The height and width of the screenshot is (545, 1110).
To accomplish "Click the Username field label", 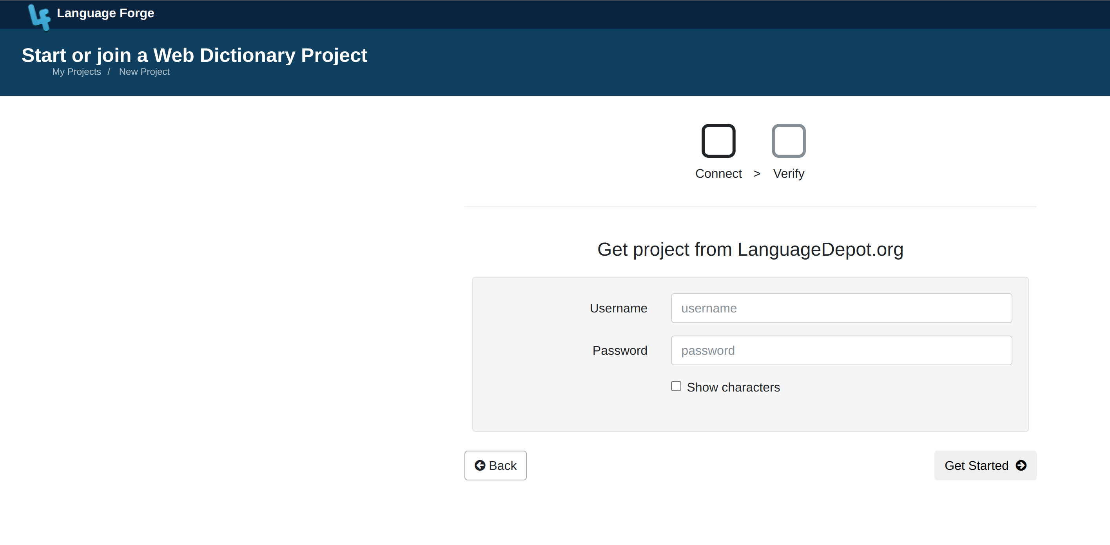I will [x=618, y=308].
